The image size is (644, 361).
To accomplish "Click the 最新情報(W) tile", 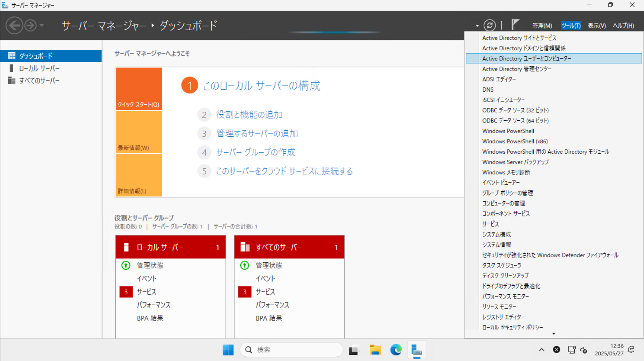I will click(x=139, y=132).
